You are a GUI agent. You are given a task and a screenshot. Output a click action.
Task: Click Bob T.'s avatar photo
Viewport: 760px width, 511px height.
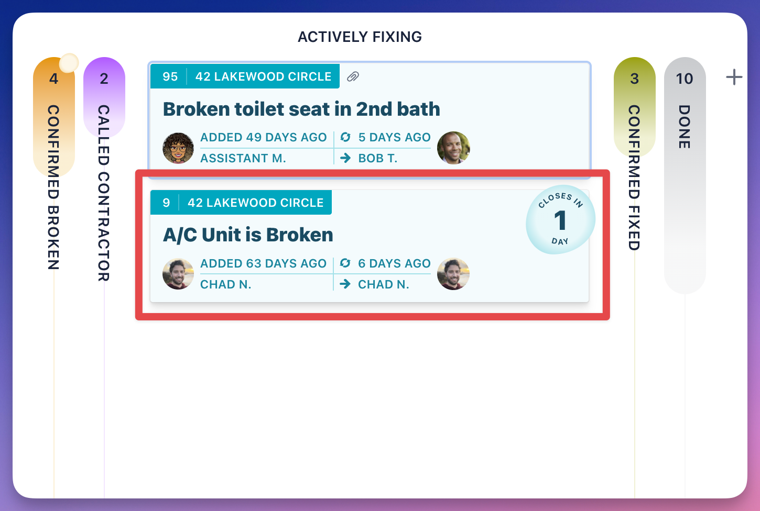(x=453, y=148)
